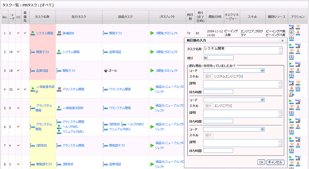Start IT5システム開発 row 6 with green play icon

pos(291,120)
